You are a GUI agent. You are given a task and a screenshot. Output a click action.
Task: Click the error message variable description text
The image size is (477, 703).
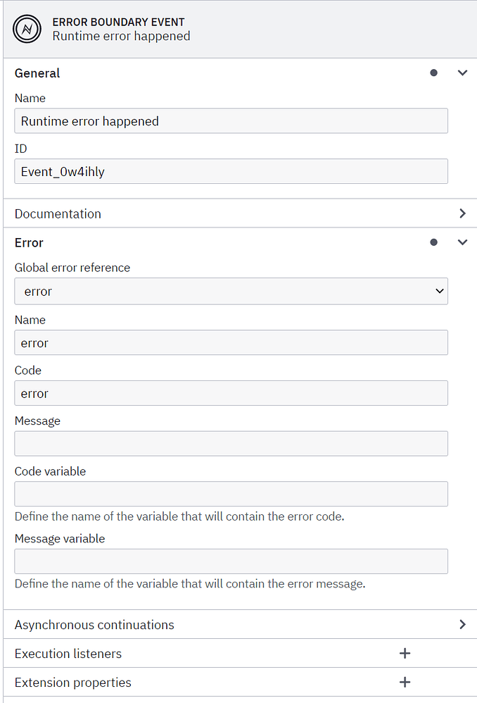tap(191, 584)
